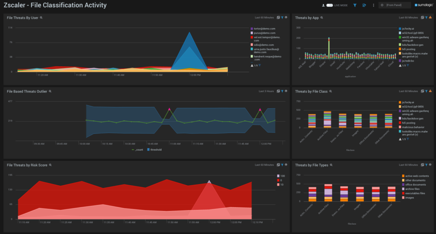The height and width of the screenshot is (234, 436).
Task: Click hi5 posting swatch in Threats by File Class legend
Action: point(400,123)
